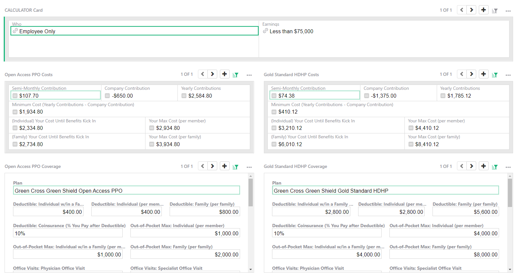Open filter icon for CALCULATOR Card
This screenshot has width=516, height=275.
click(494, 10)
